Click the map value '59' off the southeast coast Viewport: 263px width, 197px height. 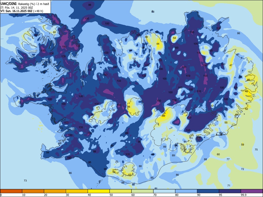tap(242, 144)
